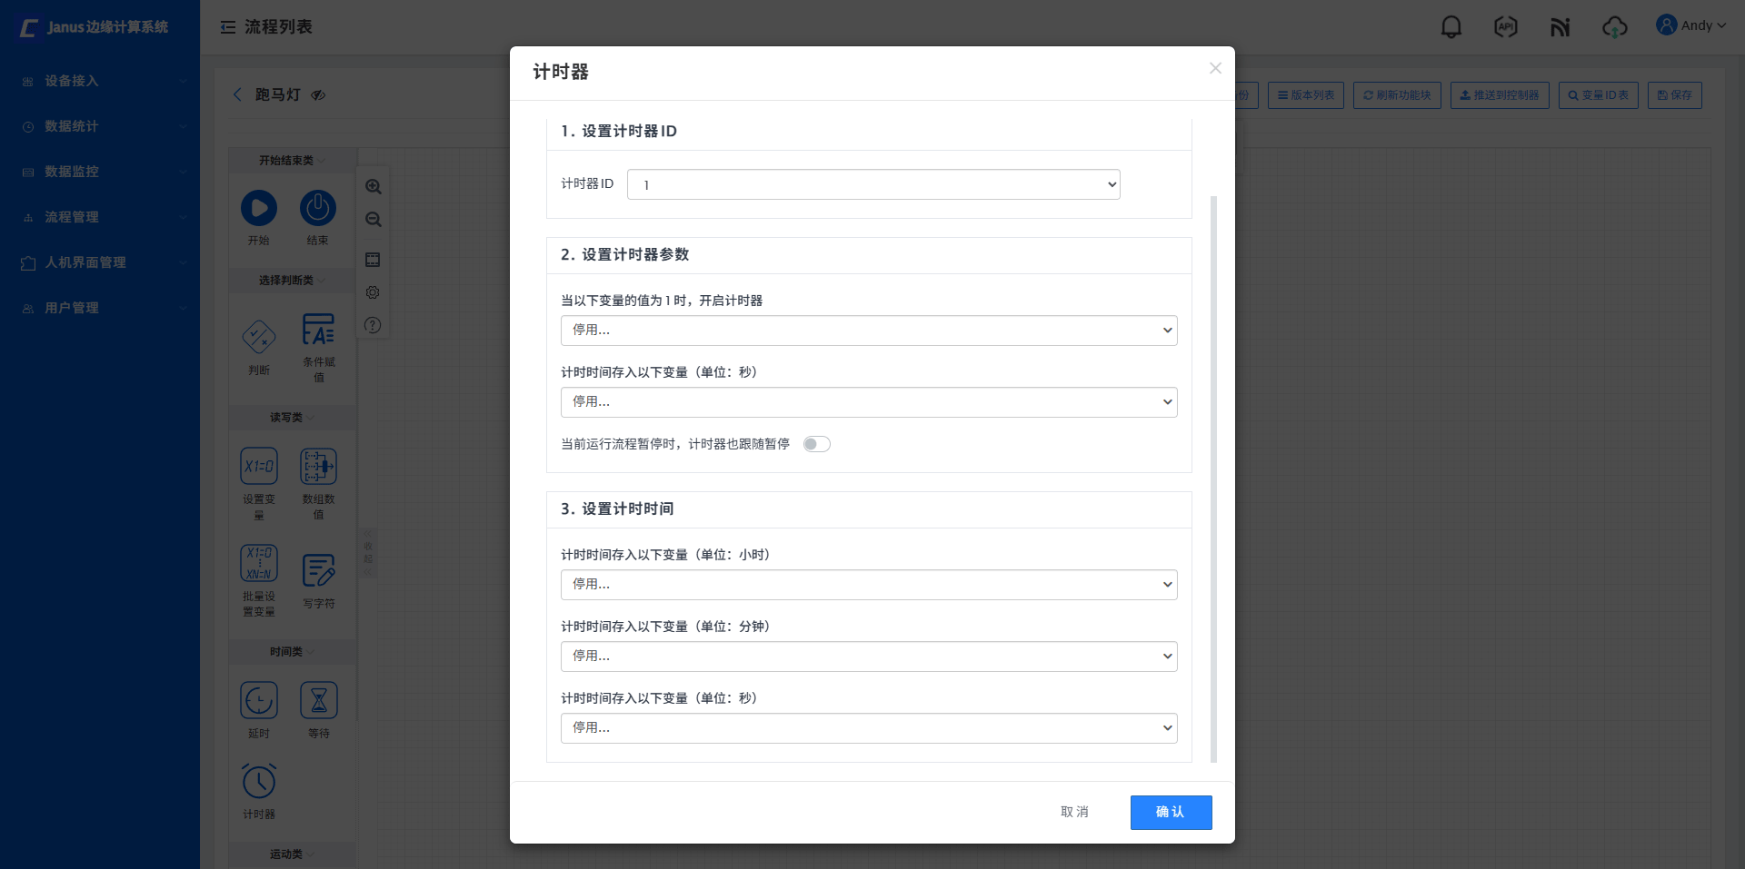Image resolution: width=1745 pixels, height=869 pixels.
Task: Click the zoom in magnifier icon
Action: point(373,187)
